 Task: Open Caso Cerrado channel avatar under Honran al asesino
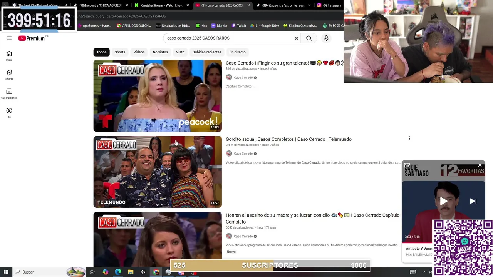229,236
